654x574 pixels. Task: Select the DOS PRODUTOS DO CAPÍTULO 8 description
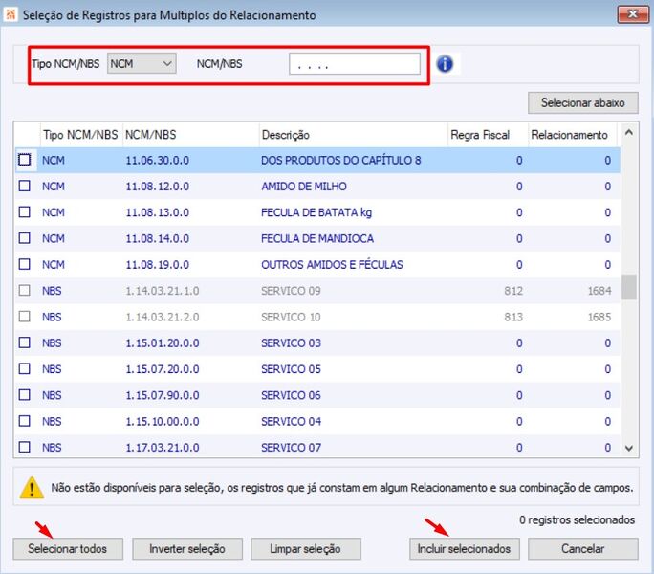tap(340, 161)
